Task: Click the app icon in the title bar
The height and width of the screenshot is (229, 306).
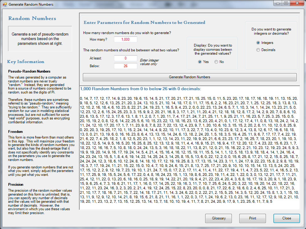Action: (x=4, y=4)
